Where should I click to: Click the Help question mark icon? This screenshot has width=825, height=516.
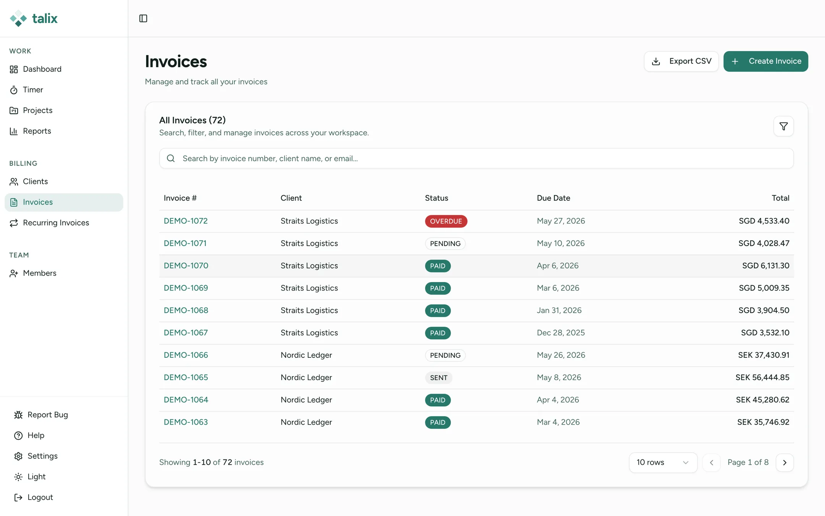tap(18, 435)
